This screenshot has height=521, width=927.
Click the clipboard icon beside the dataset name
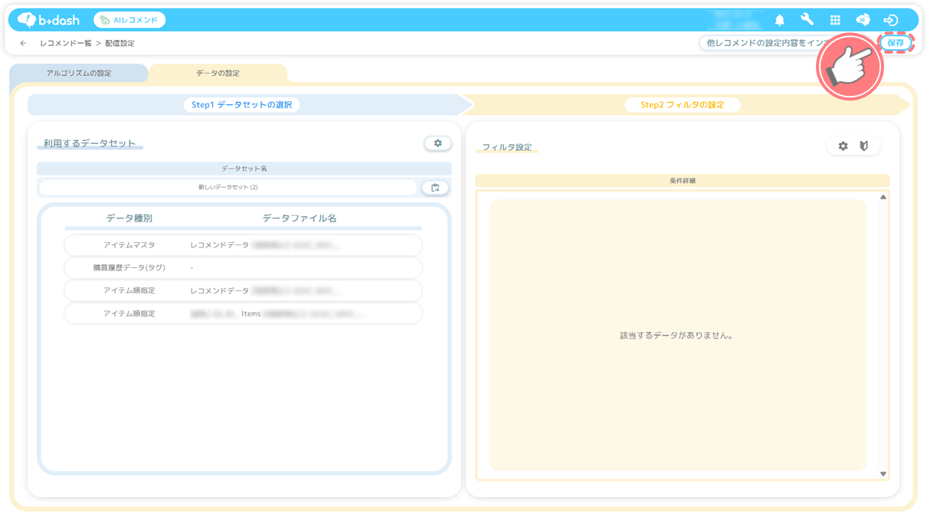[x=435, y=188]
